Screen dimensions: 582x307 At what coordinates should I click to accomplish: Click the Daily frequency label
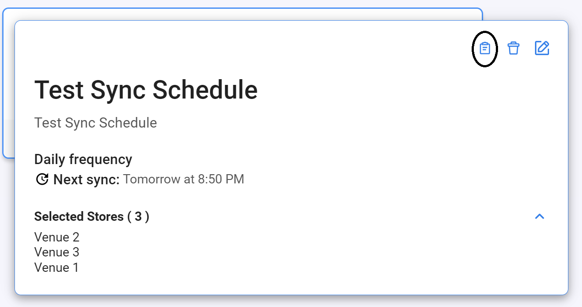[x=83, y=159]
